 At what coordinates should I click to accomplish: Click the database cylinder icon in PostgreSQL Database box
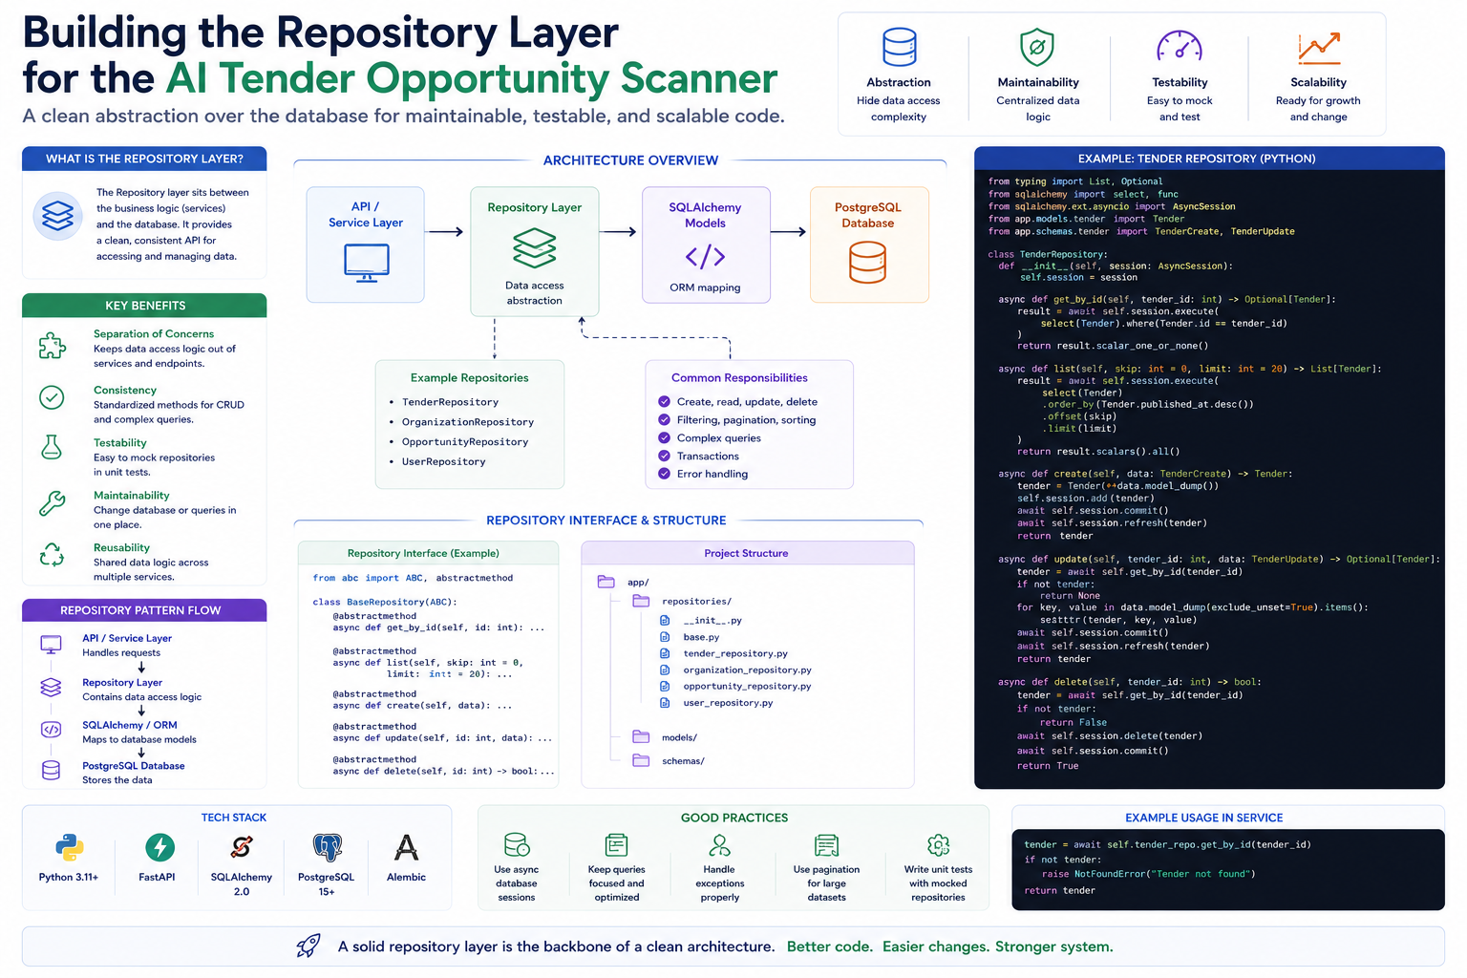(x=867, y=263)
